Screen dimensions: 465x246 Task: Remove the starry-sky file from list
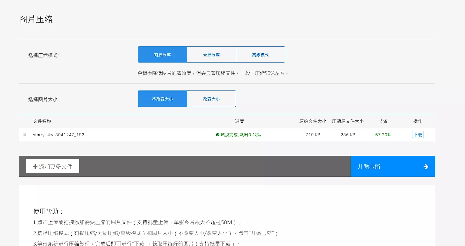25,135
